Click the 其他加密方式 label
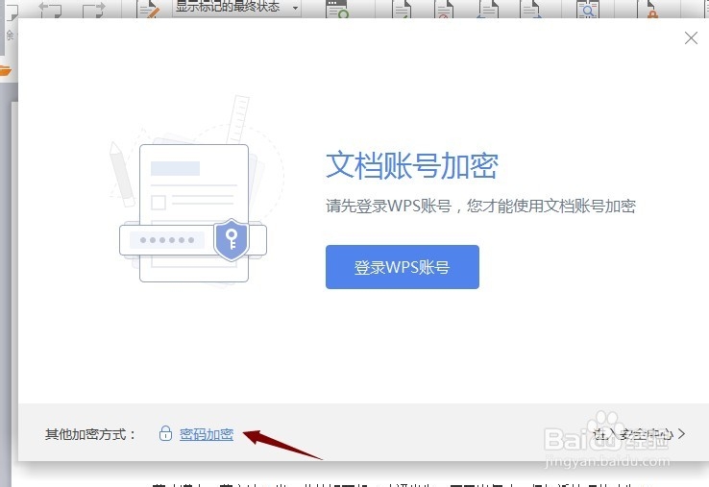The height and width of the screenshot is (487, 709). (x=90, y=434)
